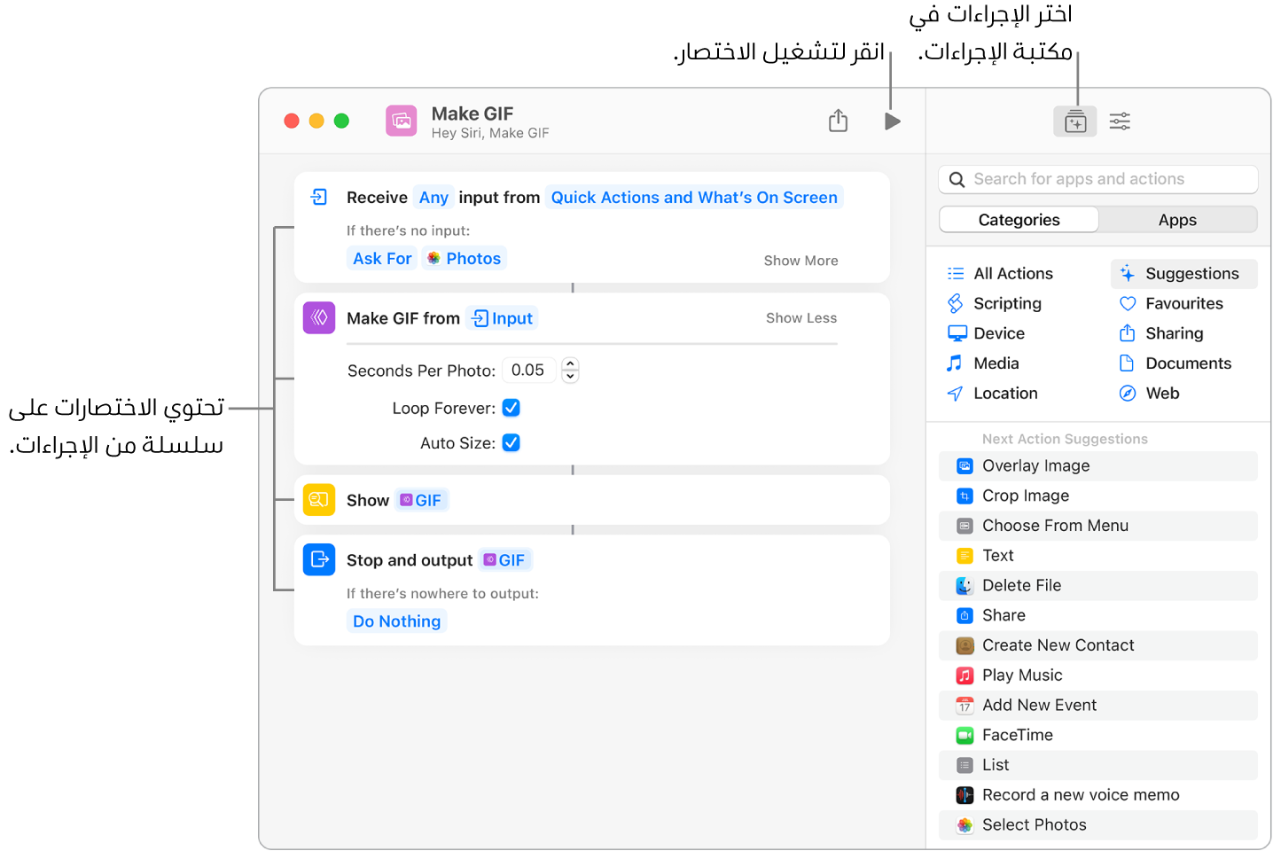Disable the Loop Forever checkbox
The image size is (1273, 851).
[511, 408]
